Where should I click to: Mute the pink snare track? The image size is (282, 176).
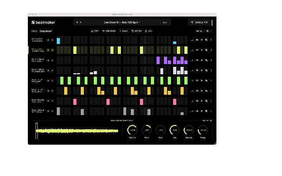48,101
